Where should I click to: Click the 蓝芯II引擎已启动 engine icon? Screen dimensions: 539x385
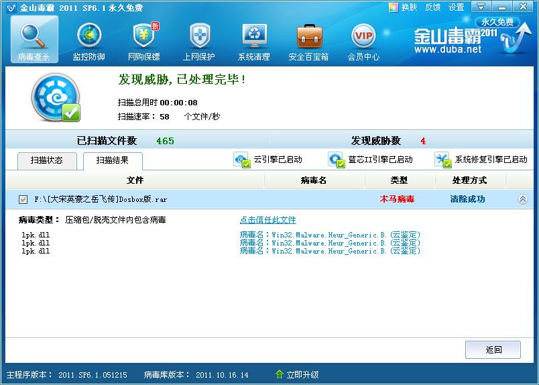coord(336,160)
